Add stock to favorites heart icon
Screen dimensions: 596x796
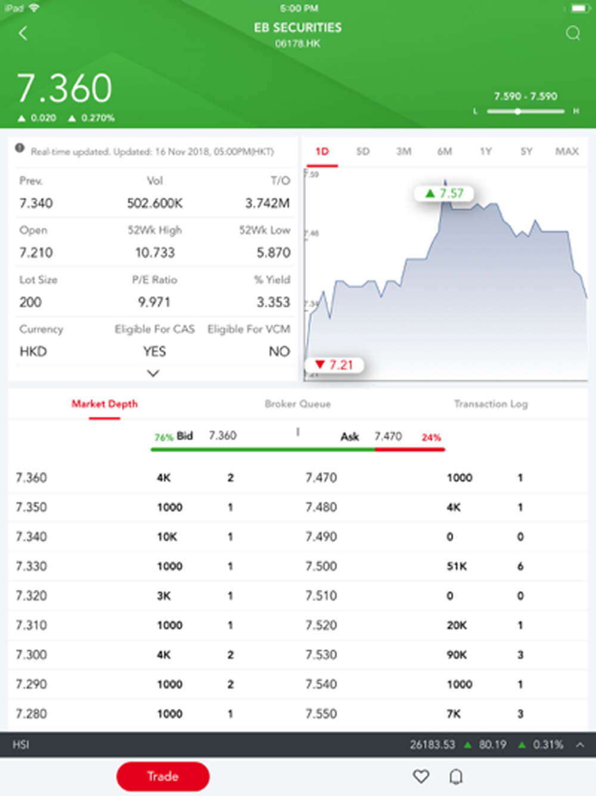(x=421, y=776)
